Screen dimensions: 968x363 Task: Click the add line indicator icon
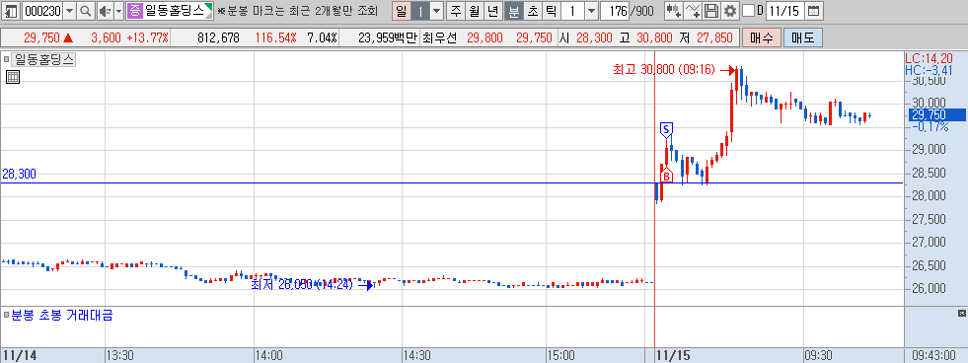[x=694, y=11]
